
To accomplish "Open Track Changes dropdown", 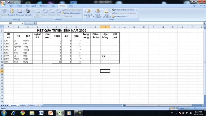I will tap(120, 16).
